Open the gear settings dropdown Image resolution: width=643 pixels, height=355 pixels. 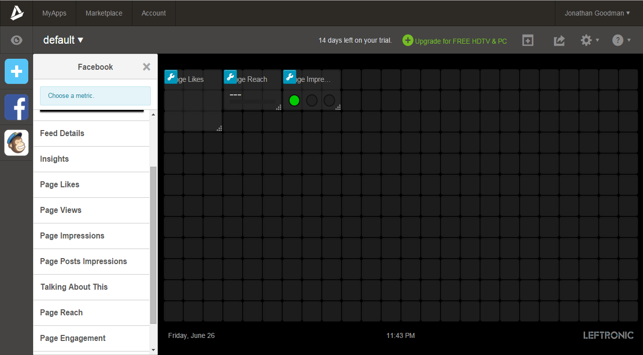coord(590,40)
